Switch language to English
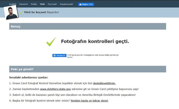Screen dimensions: 179x109 tap(13, 4)
